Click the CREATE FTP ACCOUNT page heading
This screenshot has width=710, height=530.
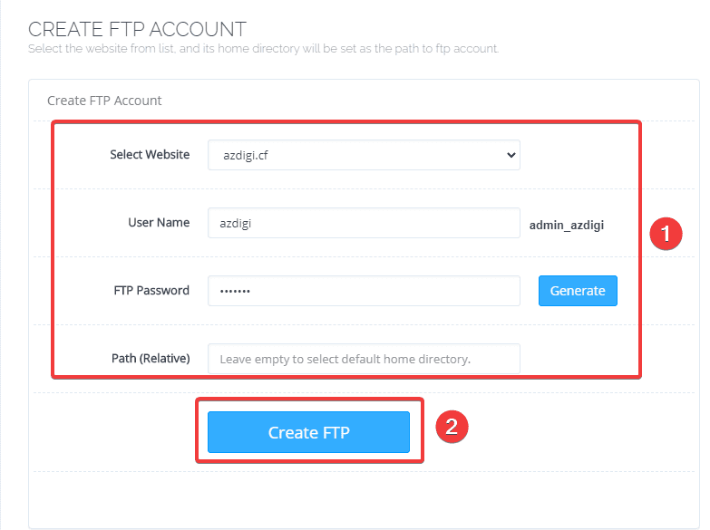click(x=137, y=29)
